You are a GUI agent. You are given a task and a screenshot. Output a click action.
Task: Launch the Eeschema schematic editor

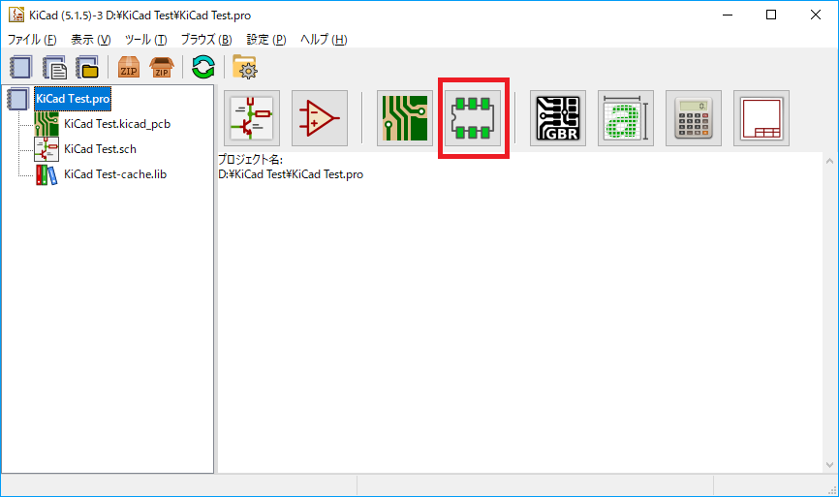click(x=252, y=118)
